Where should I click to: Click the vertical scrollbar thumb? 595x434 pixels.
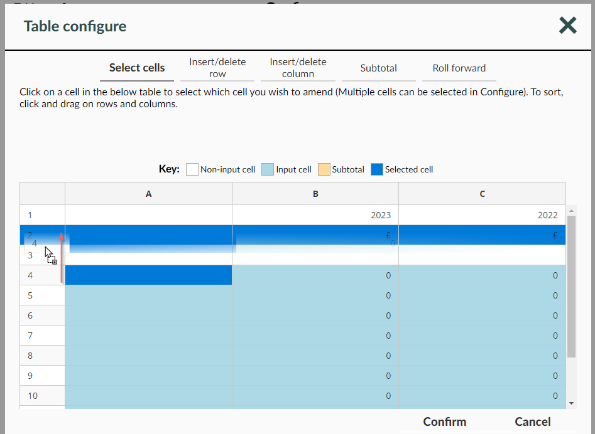click(571, 287)
